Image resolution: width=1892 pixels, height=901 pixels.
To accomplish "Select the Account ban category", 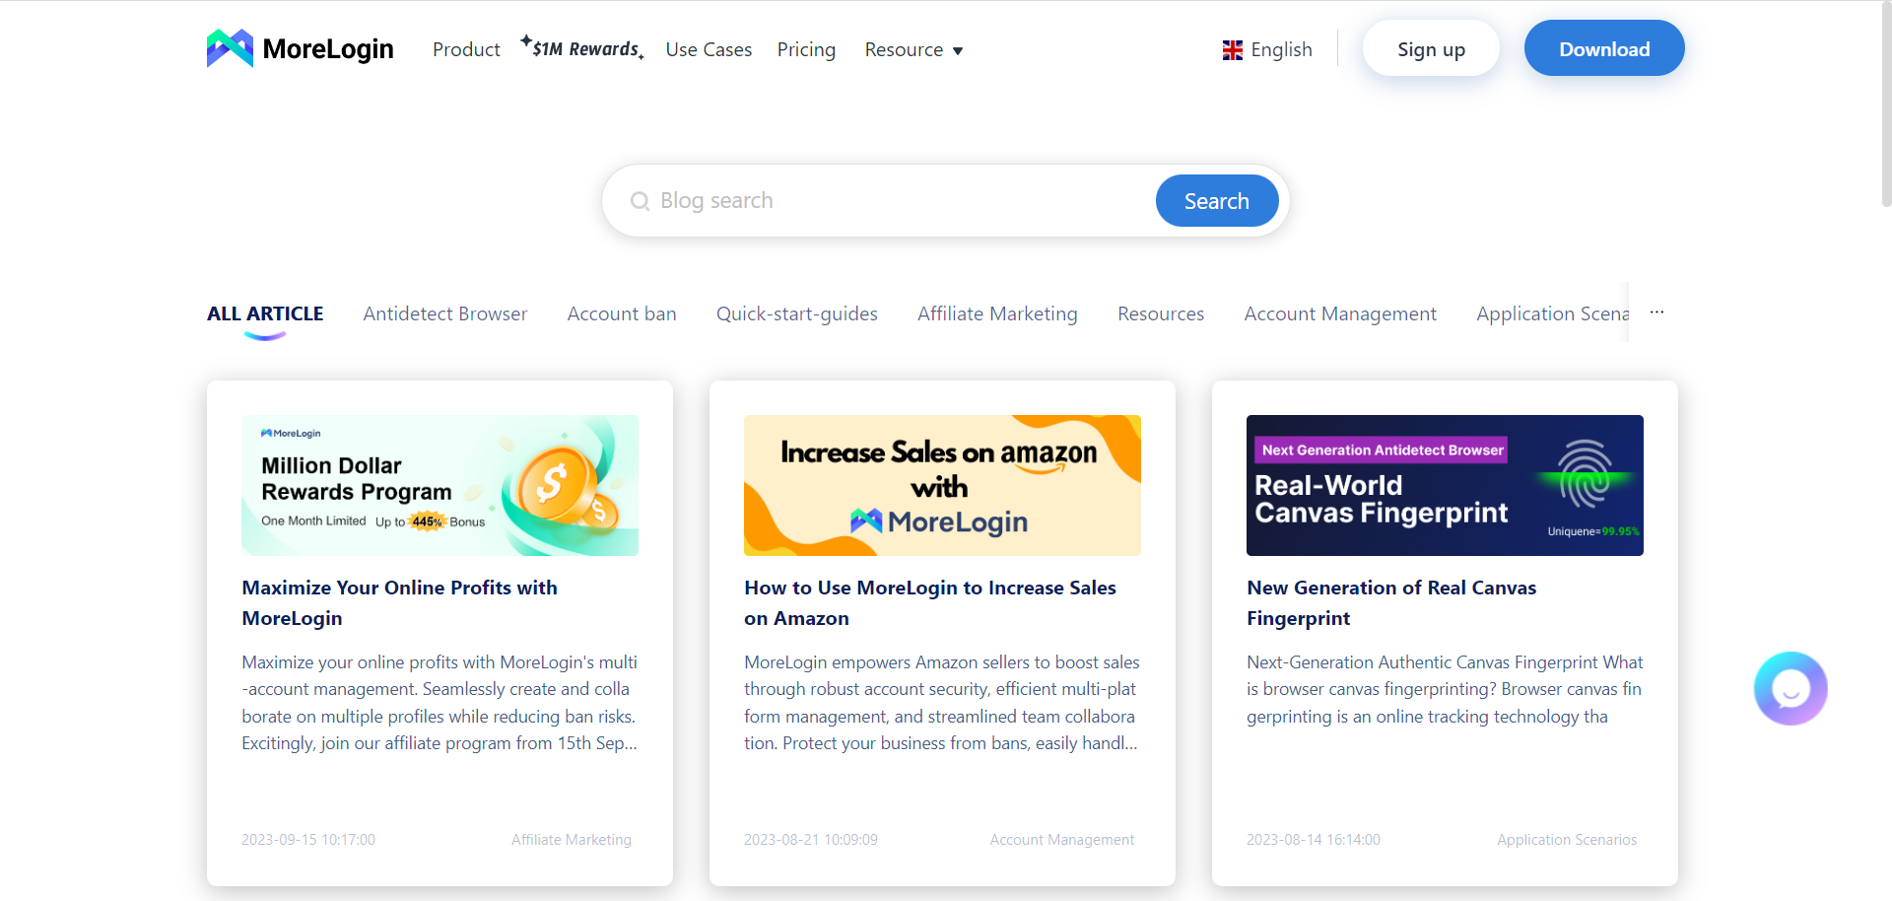I will point(621,313).
